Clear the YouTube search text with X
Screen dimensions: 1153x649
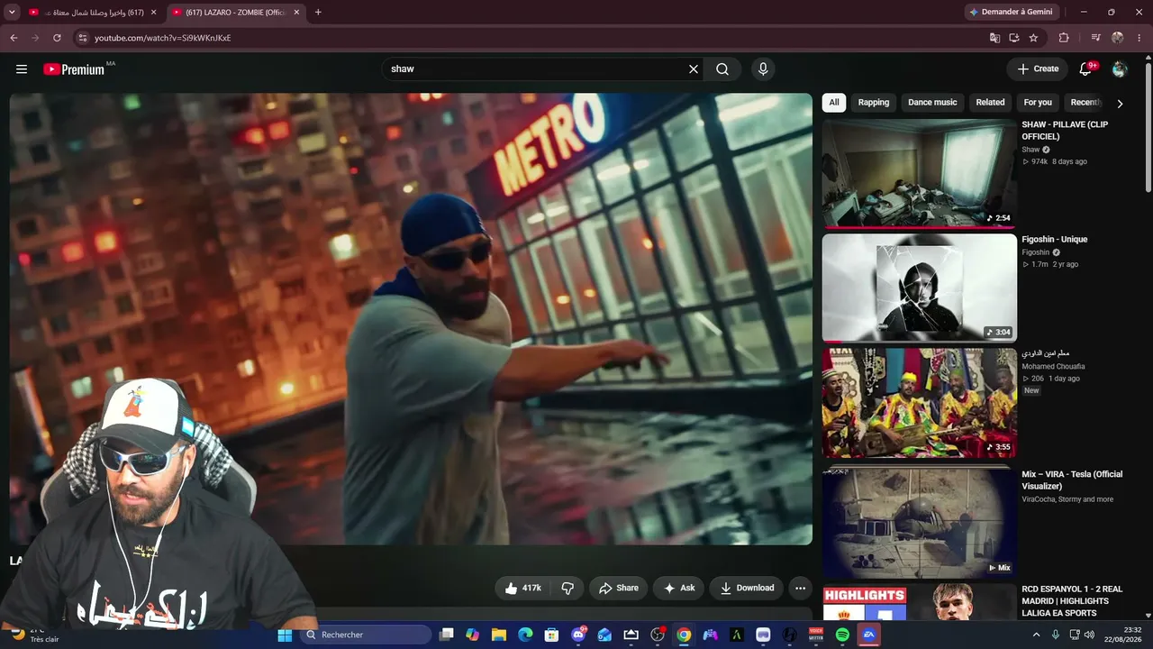click(x=694, y=69)
